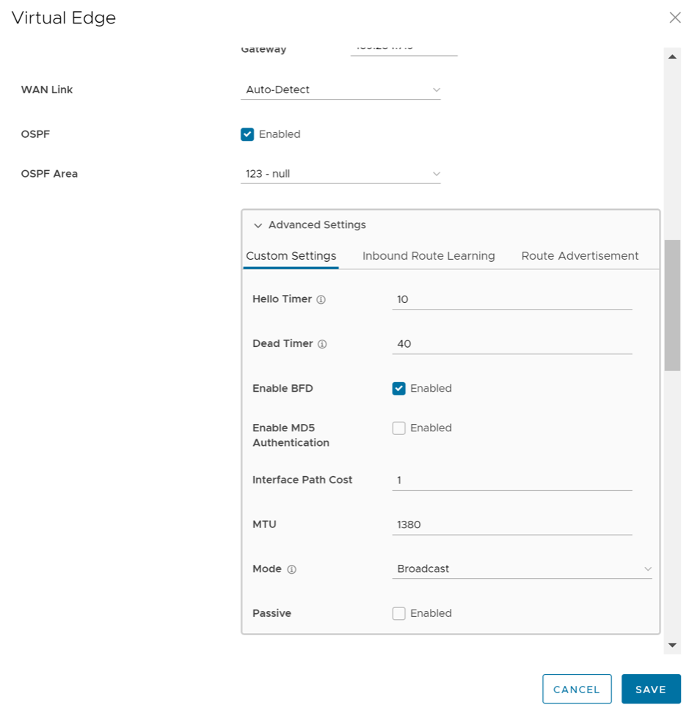This screenshot has width=689, height=713.
Task: Switch to Route Advertisement tab
Action: point(580,256)
